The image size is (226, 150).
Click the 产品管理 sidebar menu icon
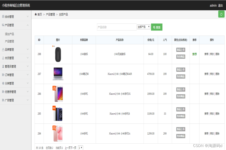coord(3,25)
